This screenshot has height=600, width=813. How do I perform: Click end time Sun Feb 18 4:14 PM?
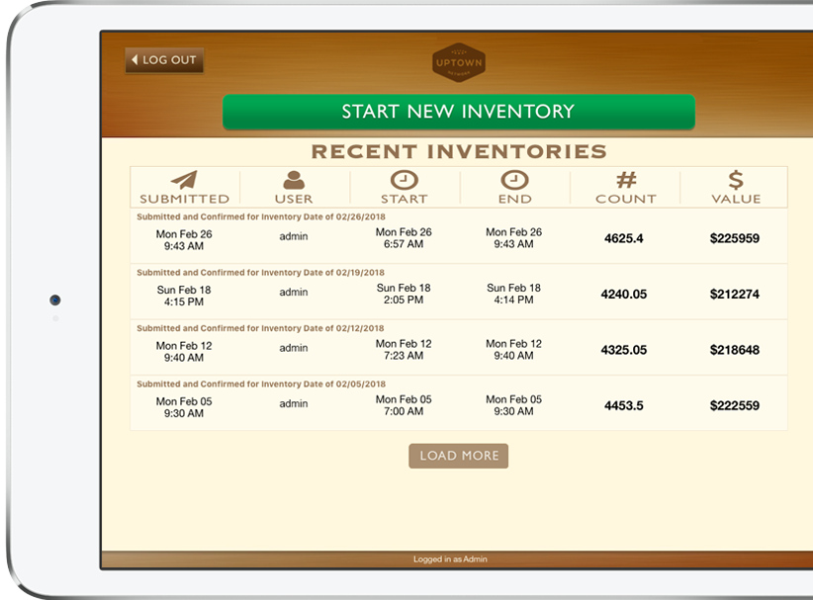(x=514, y=294)
